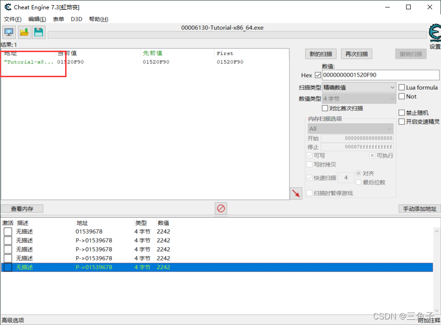
Task: Click the fast scan alignment field showing 4
Action: (346, 178)
